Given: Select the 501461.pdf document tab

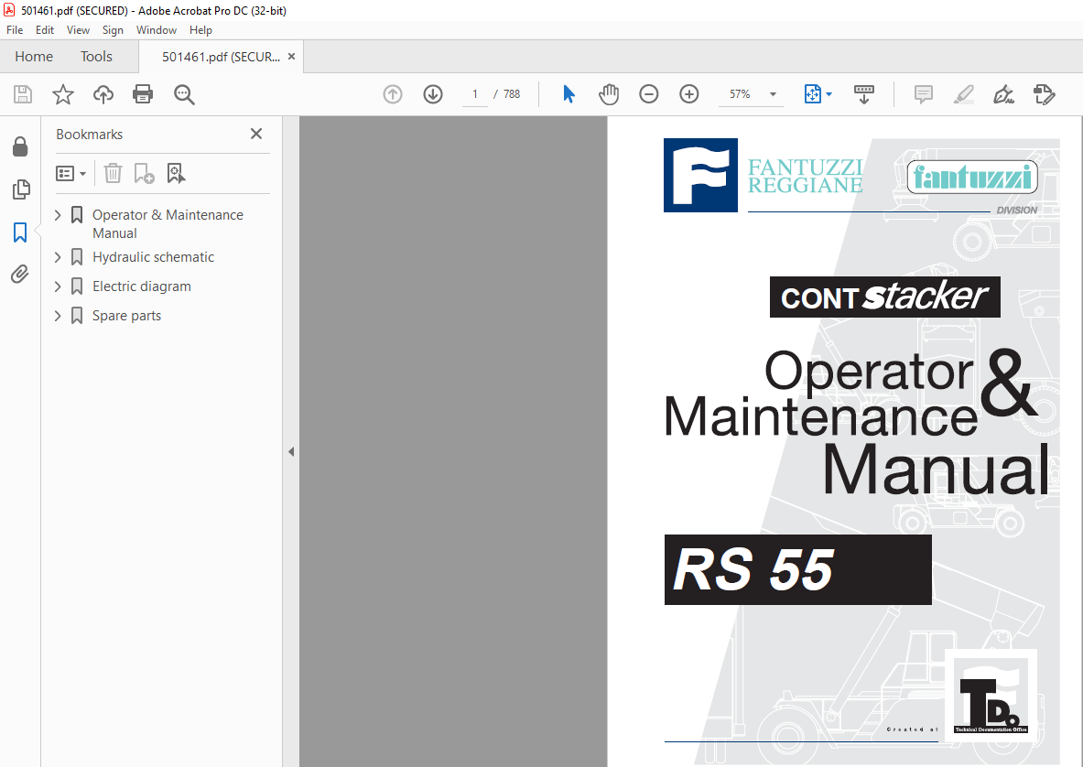Looking at the screenshot, I should click(221, 57).
